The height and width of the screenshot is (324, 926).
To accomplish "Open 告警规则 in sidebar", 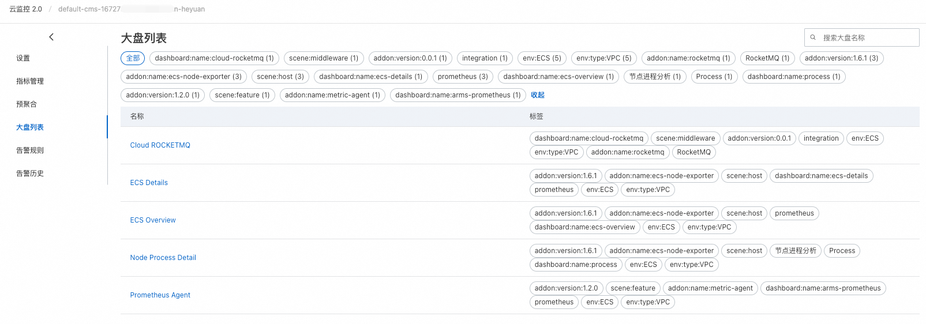I will (30, 150).
